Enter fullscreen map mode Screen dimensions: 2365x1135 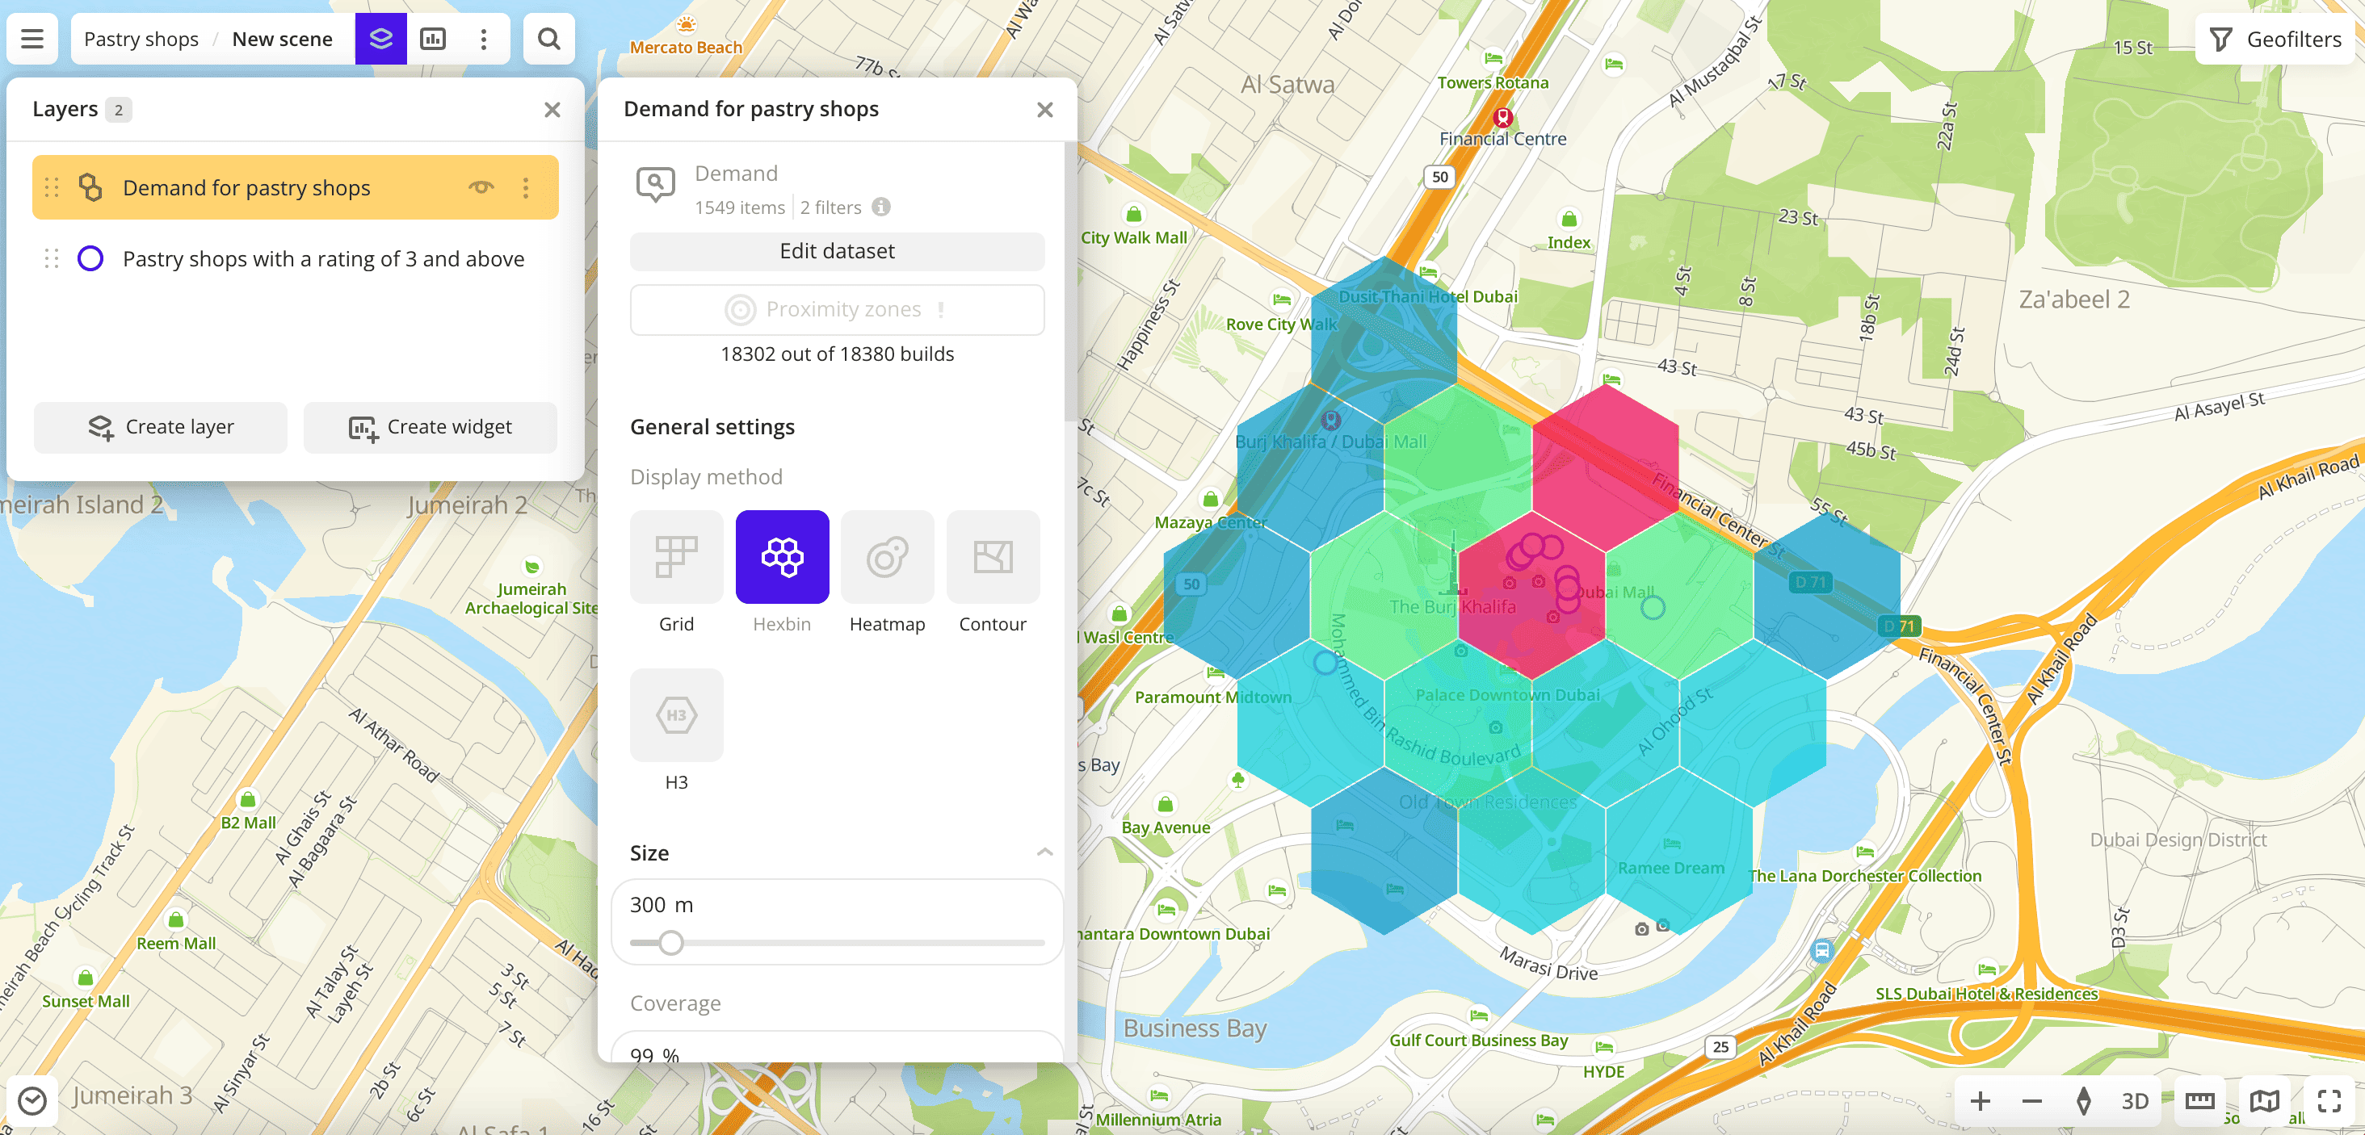click(2329, 1100)
